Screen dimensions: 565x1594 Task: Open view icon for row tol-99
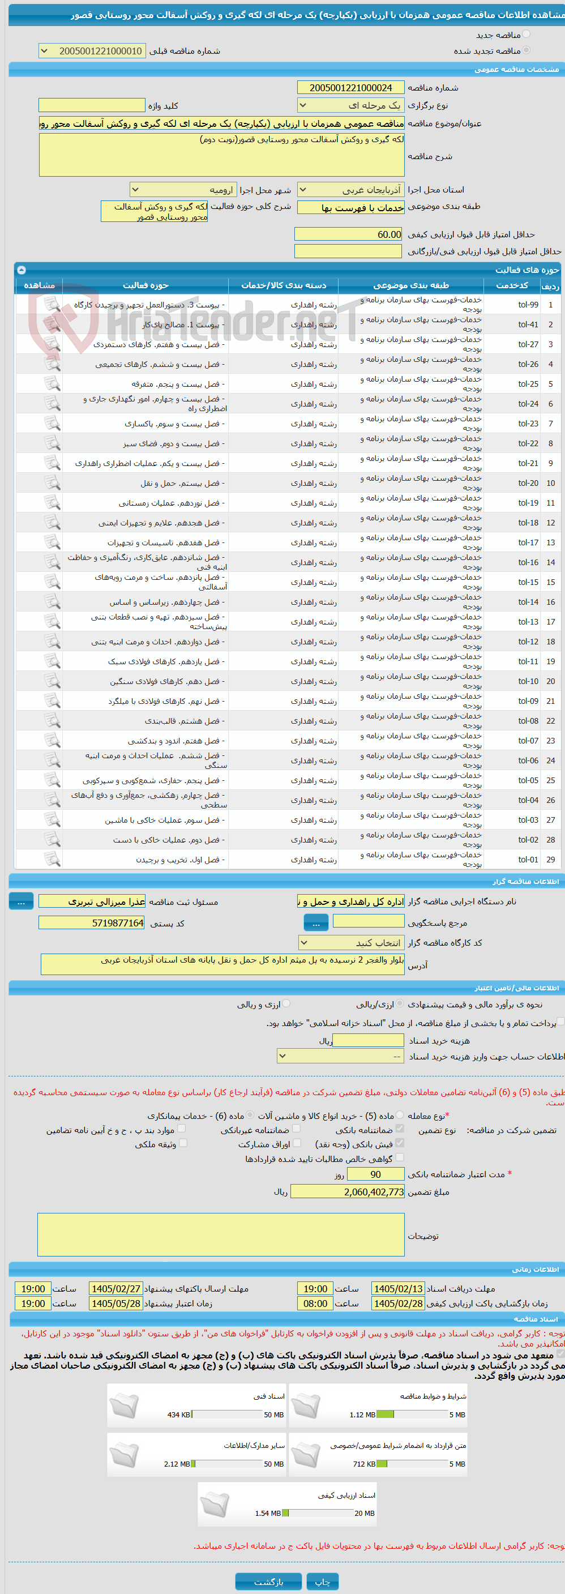pos(52,305)
